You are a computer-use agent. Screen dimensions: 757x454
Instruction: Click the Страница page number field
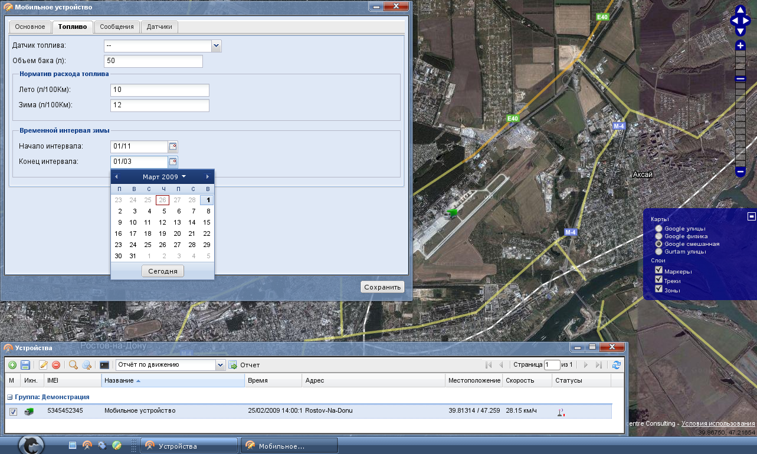[x=552, y=365]
